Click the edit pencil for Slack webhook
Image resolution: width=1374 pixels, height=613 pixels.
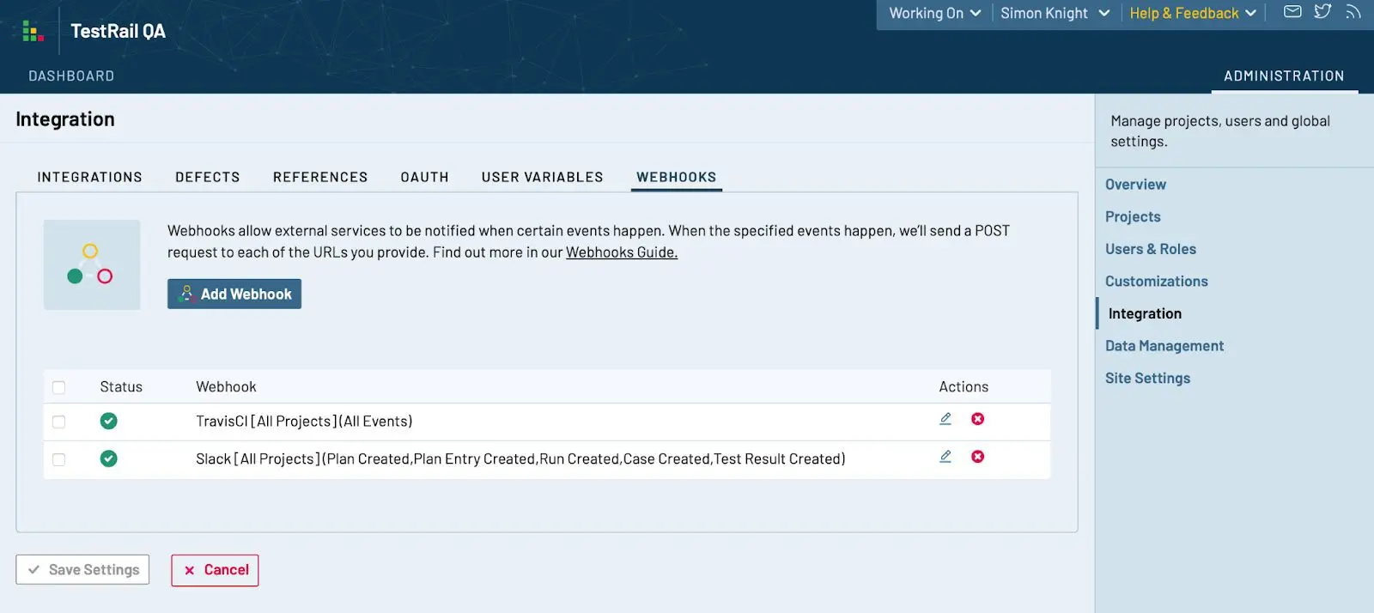[x=945, y=457]
